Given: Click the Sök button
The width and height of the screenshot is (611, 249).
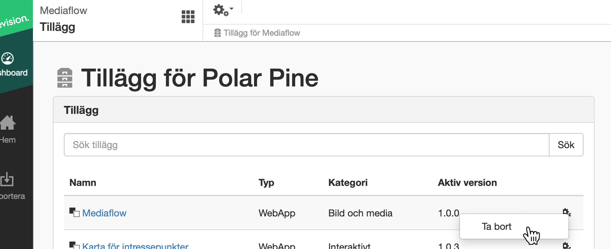Looking at the screenshot, I should [566, 145].
